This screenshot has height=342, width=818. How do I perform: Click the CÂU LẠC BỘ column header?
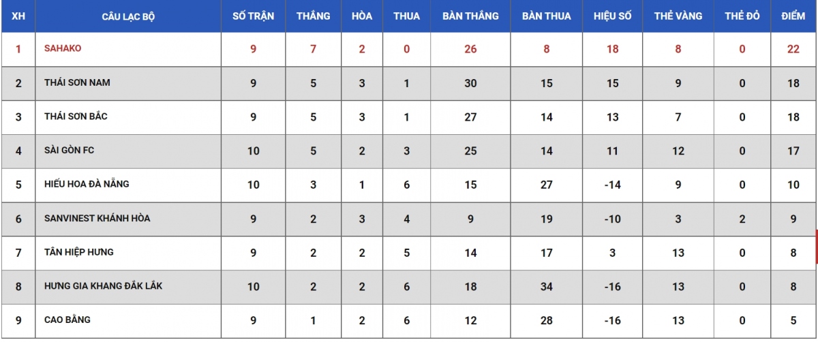coord(128,16)
